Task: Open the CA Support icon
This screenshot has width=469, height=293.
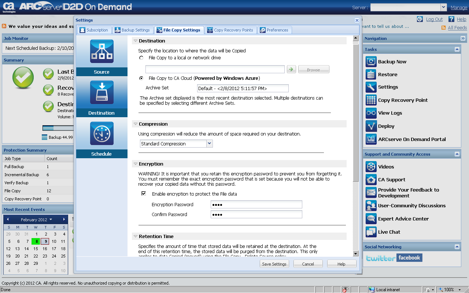Action: 371,180
